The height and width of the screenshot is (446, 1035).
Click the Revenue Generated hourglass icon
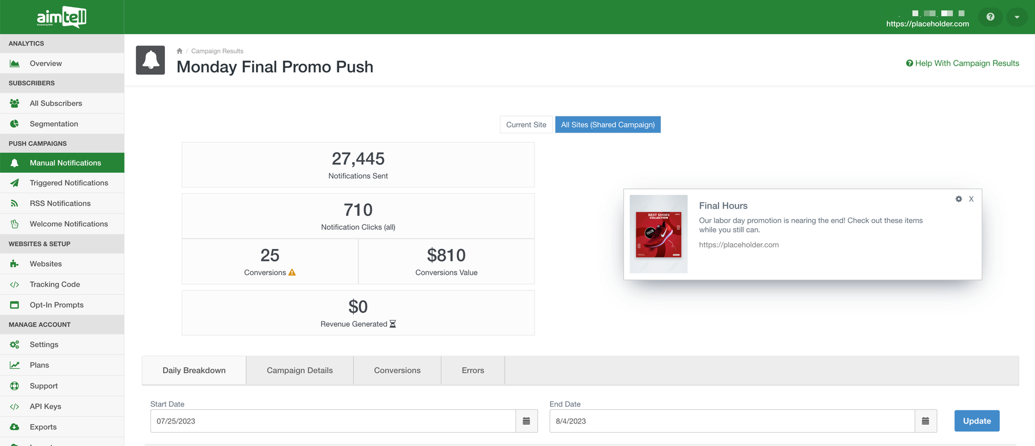pos(393,324)
